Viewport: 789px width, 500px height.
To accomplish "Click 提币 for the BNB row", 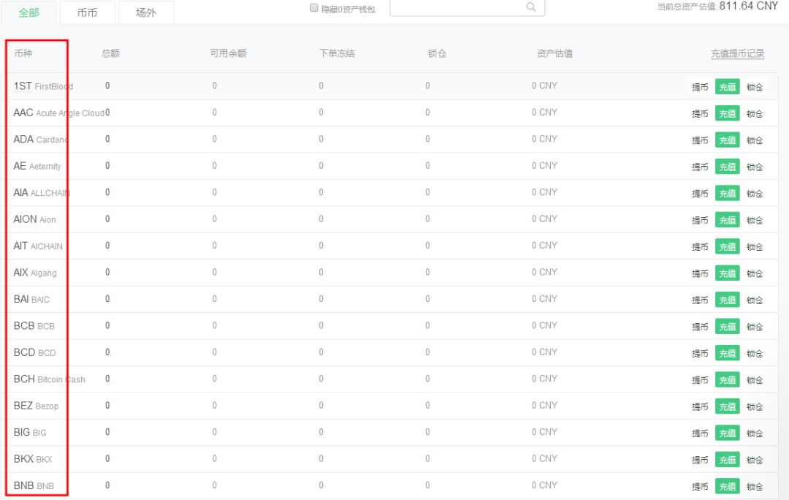I will [x=700, y=487].
